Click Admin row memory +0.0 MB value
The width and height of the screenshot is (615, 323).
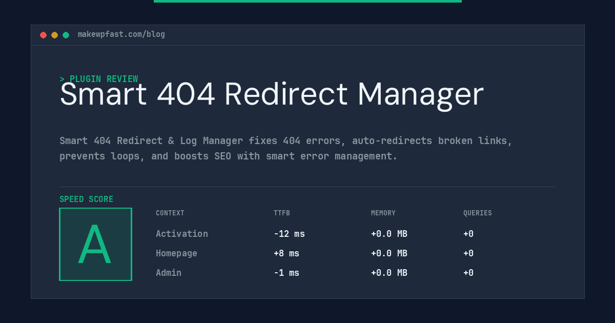coord(389,273)
